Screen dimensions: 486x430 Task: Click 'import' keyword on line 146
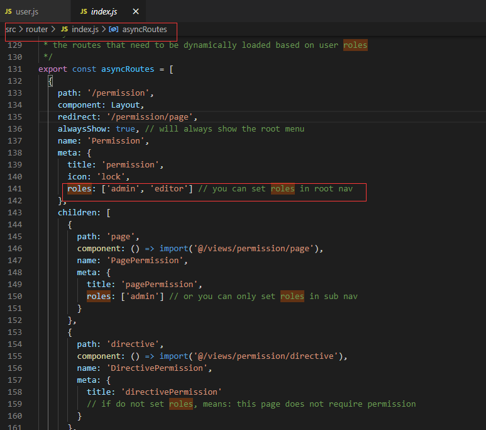point(174,249)
